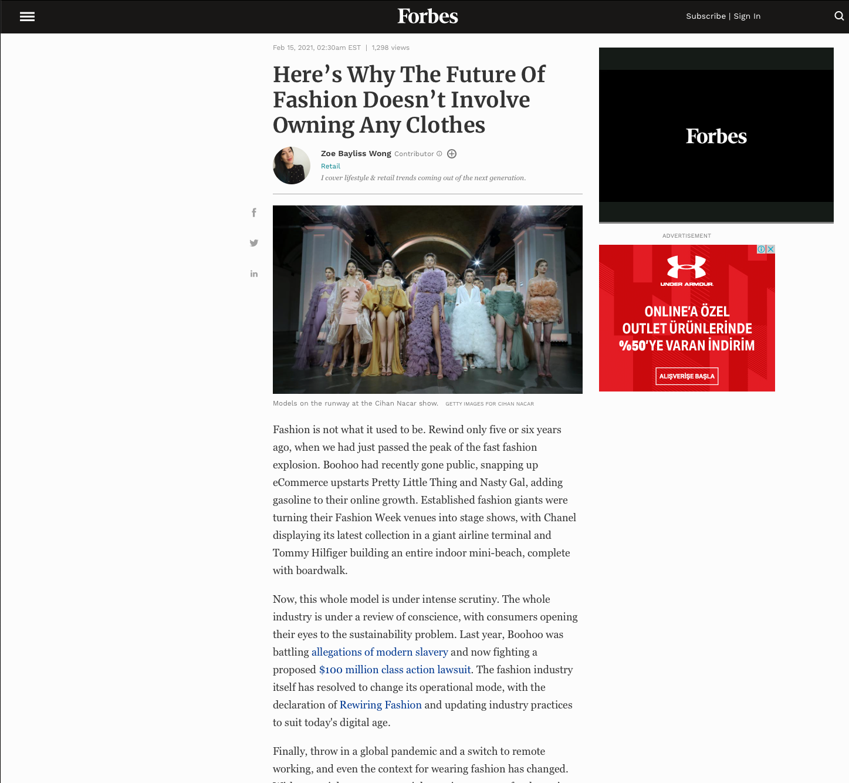The image size is (849, 783).
Task: Go to Forbes home logo
Action: (428, 16)
